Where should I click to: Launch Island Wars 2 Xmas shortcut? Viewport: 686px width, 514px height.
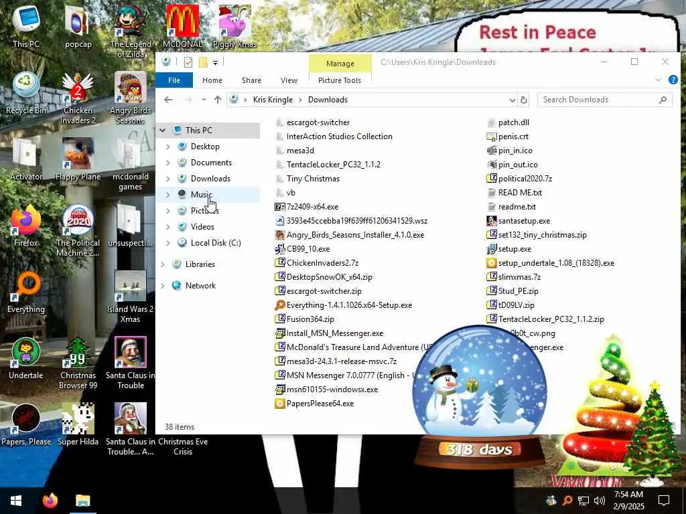[x=131, y=296]
